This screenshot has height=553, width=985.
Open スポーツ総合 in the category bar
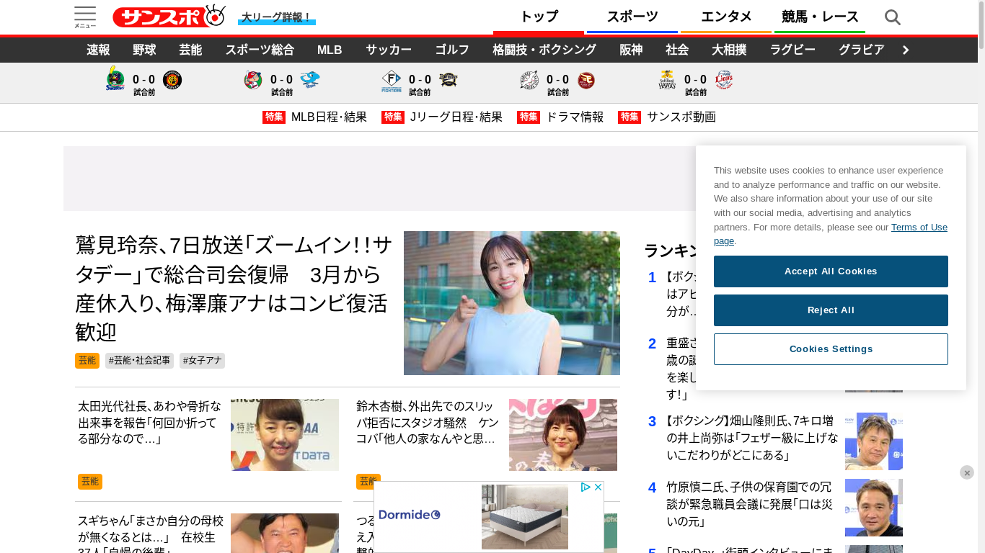coord(260,50)
